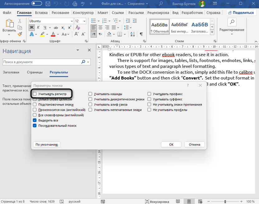Click the Save icon in title bar

coord(48,4)
